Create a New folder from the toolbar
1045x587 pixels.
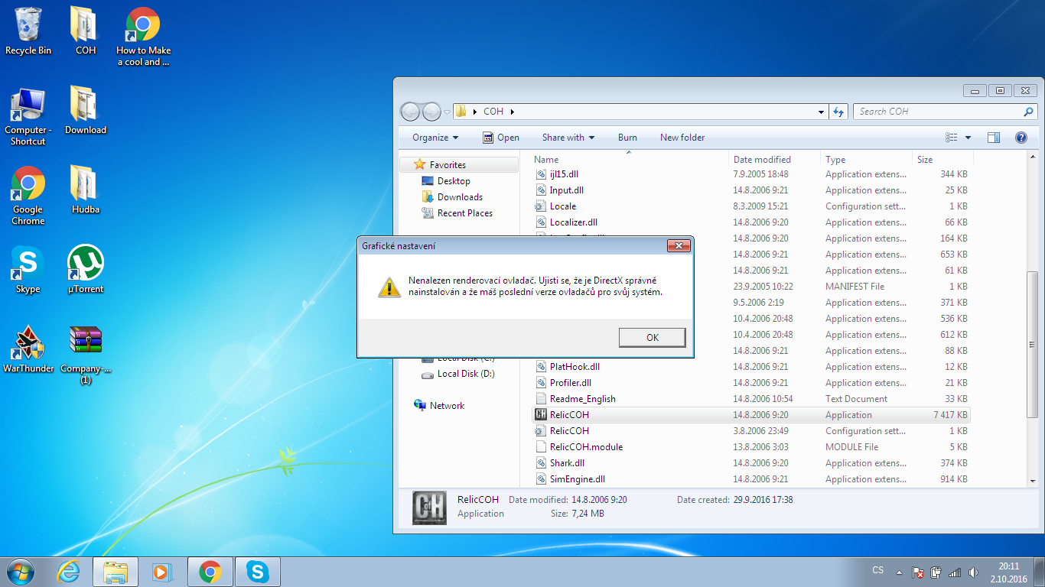(x=682, y=138)
